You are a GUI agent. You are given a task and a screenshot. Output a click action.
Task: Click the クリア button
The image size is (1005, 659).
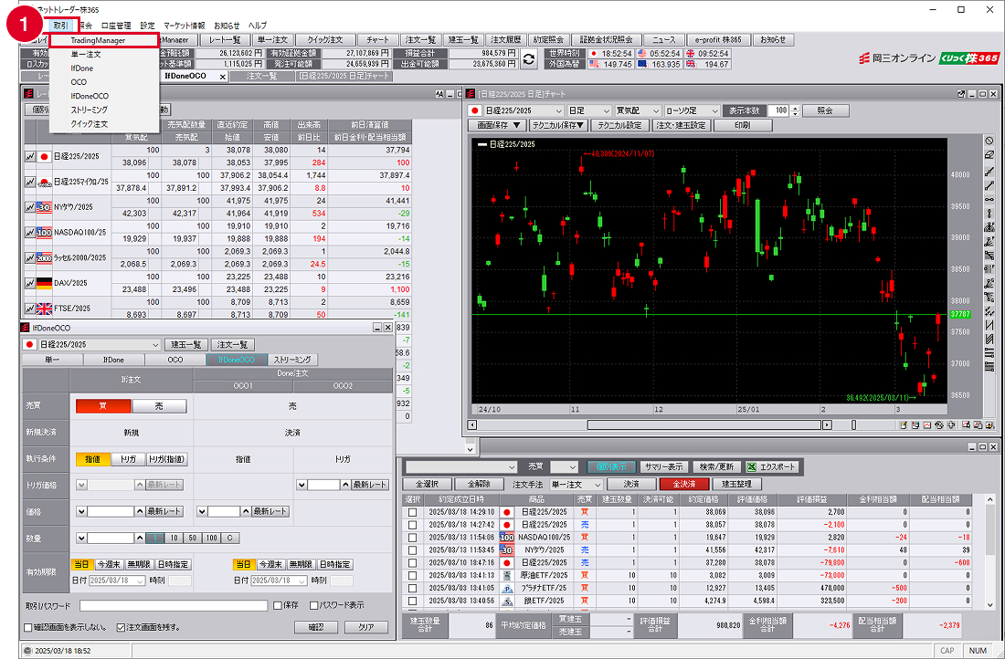point(366,627)
